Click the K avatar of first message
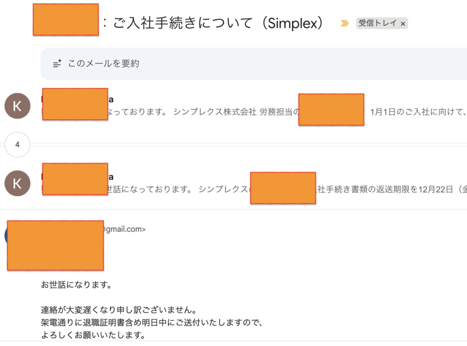Screen dimensions: 467x346 (x=17, y=106)
